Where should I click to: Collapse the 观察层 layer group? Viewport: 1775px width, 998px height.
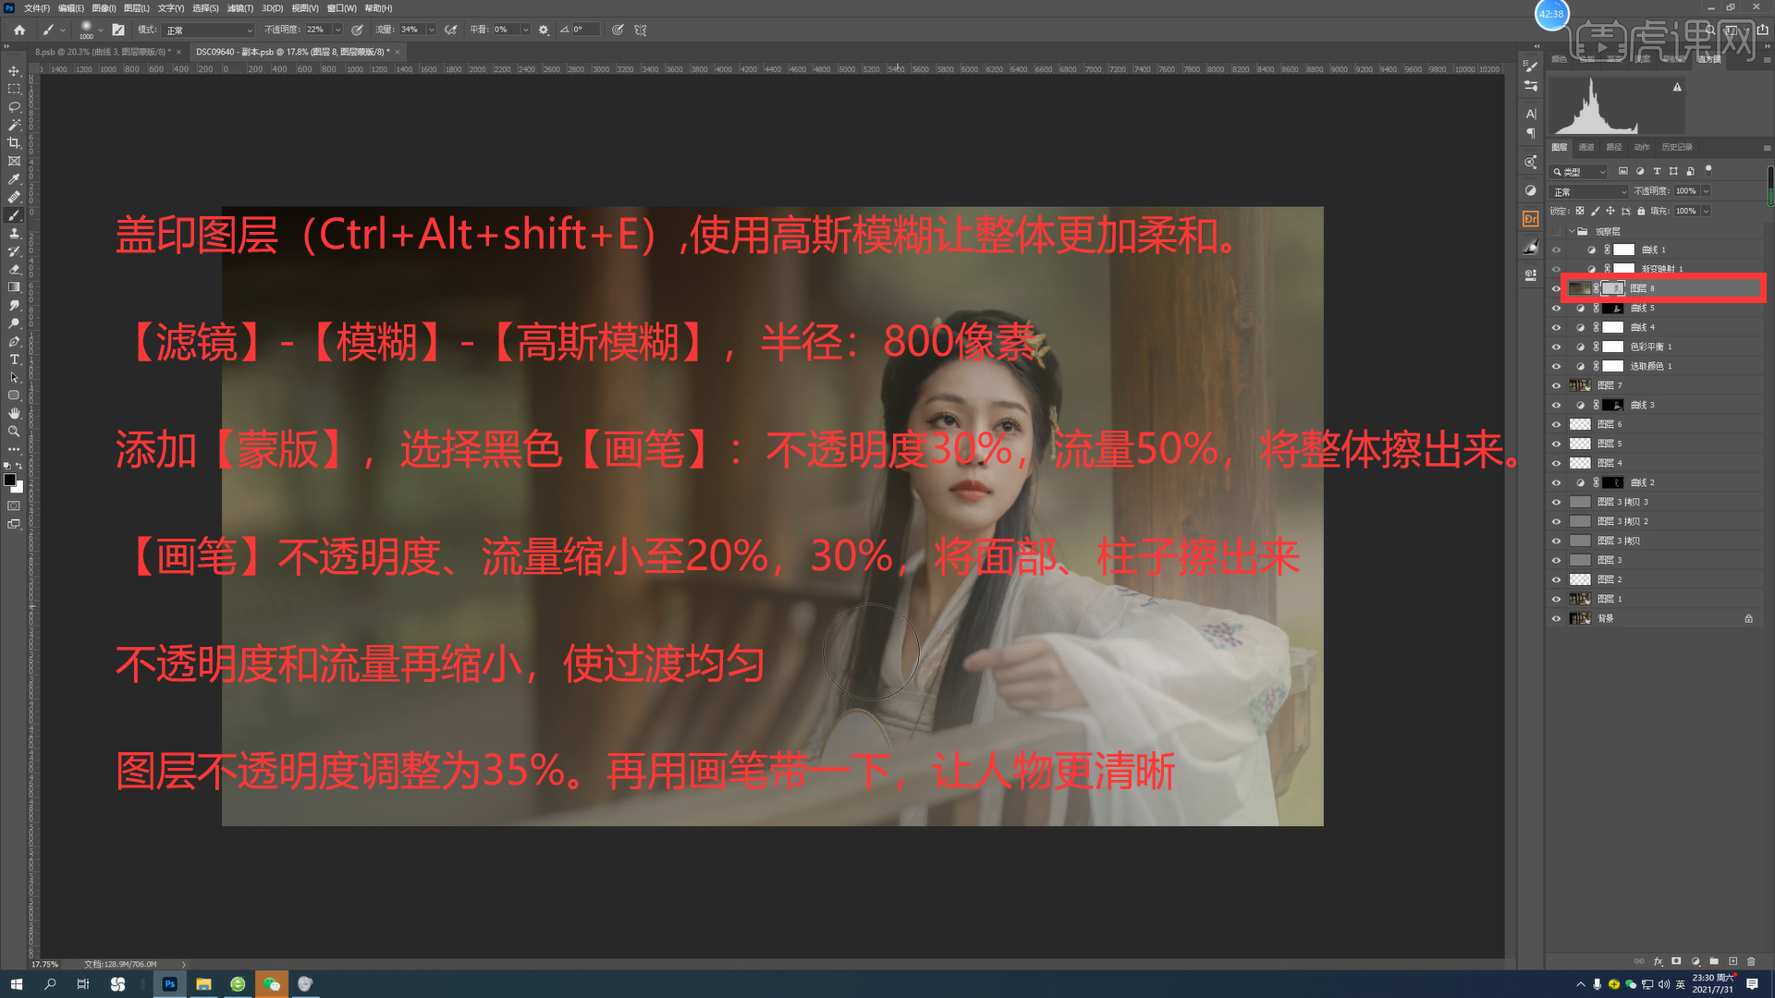1572,232
